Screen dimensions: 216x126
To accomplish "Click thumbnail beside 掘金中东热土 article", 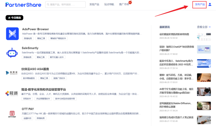I will [x=204, y=63].
